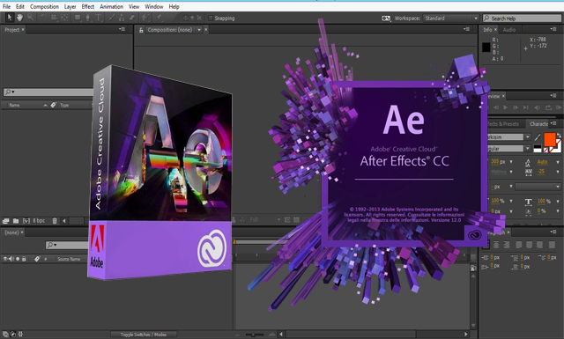This screenshot has height=339, width=564.
Task: Click the black color swatch in Character panel
Action: point(538,147)
